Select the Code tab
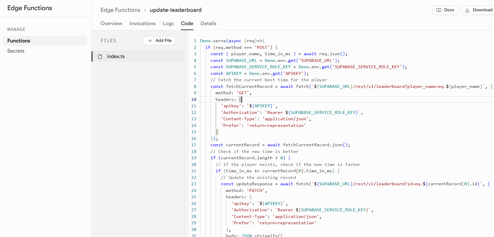 pyautogui.click(x=187, y=23)
